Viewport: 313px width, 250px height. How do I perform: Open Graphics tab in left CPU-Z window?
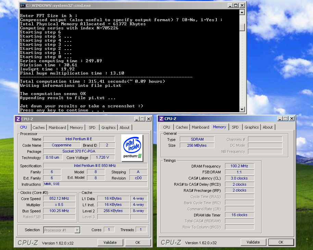pyautogui.click(x=109, y=128)
